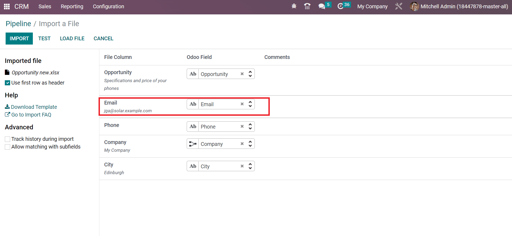Viewport: 512px width, 236px height.
Task: Expand the Phone Odoo field dropdown arrows
Action: click(x=250, y=126)
